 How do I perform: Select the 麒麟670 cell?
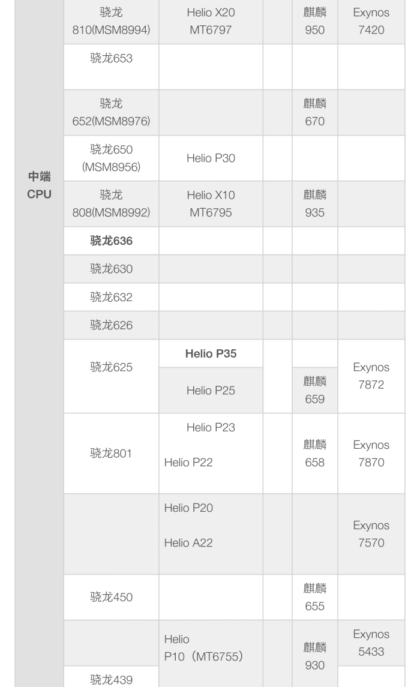[314, 112]
